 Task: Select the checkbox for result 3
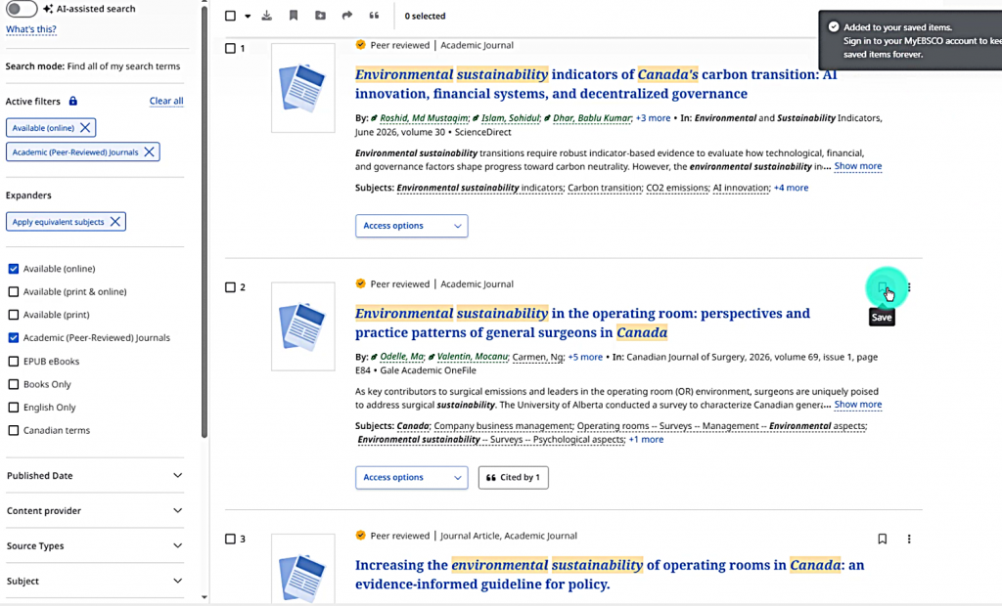pyautogui.click(x=230, y=539)
